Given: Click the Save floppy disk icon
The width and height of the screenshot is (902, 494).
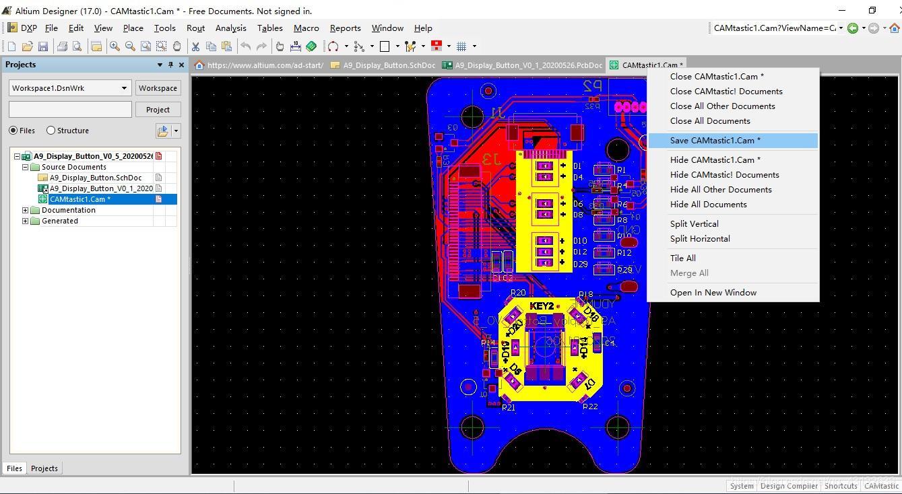Looking at the screenshot, I should point(43,46).
